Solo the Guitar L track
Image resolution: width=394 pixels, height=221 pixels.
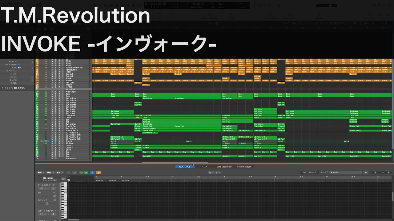56,145
